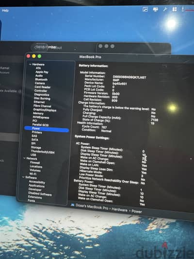Select ATA in the Hardware list
Viewport: 194px width, 259px height.
click(x=38, y=68)
